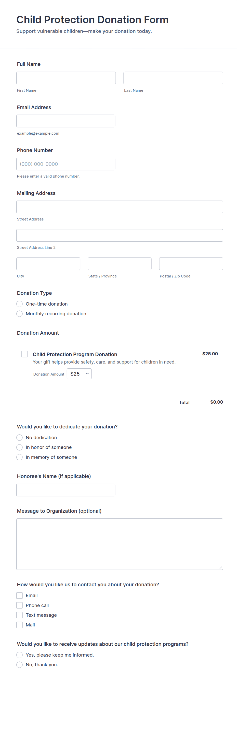Image resolution: width=237 pixels, height=746 pixels.
Task: Click the First Name input field
Action: pos(66,78)
